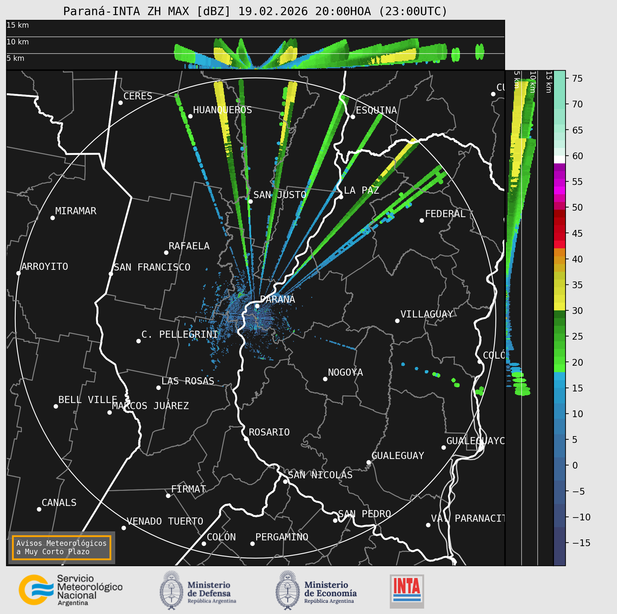The width and height of the screenshot is (617, 614).
Task: Select the SAN PEDRO city label
Action: [x=364, y=514]
